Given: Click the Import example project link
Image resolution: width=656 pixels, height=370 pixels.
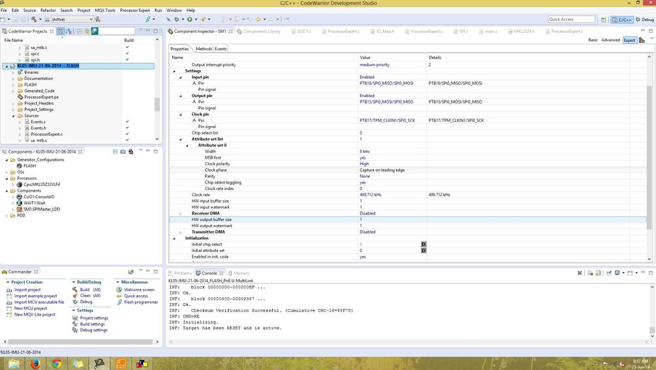Looking at the screenshot, I should click(x=35, y=296).
